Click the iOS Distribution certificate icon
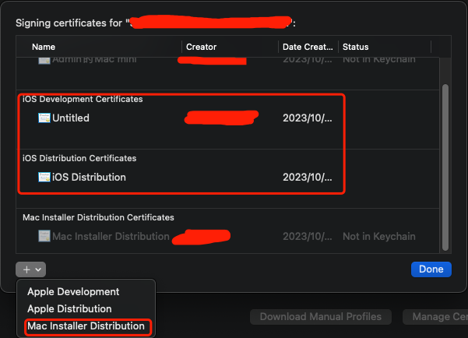The image size is (468, 338). [44, 177]
